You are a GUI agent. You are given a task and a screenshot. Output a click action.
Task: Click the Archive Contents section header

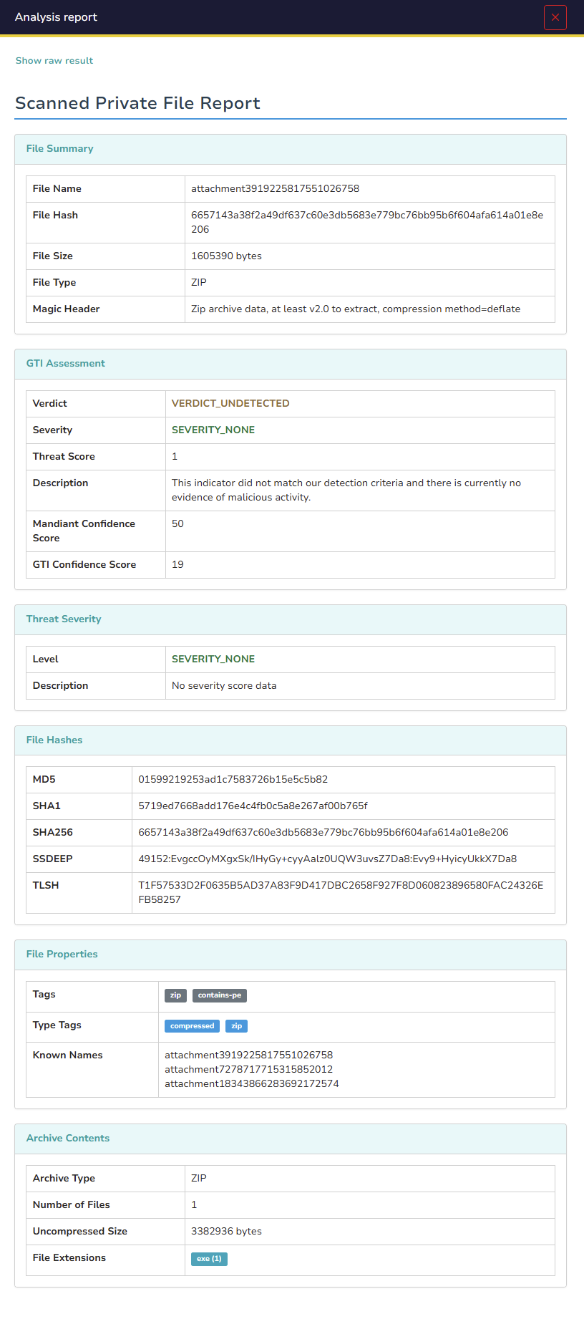[68, 1139]
